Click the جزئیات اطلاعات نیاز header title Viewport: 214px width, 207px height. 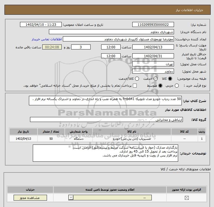tap(190, 10)
